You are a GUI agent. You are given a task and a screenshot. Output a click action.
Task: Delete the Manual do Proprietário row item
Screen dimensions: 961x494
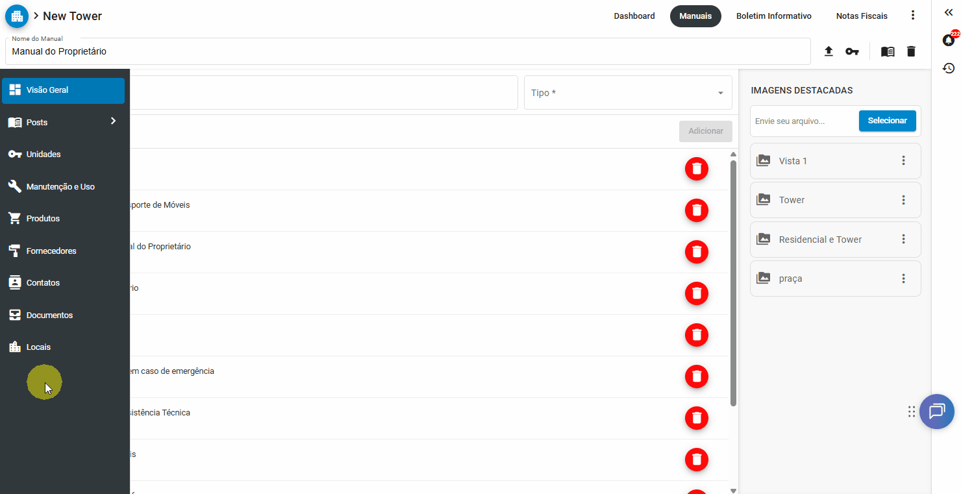(x=696, y=252)
